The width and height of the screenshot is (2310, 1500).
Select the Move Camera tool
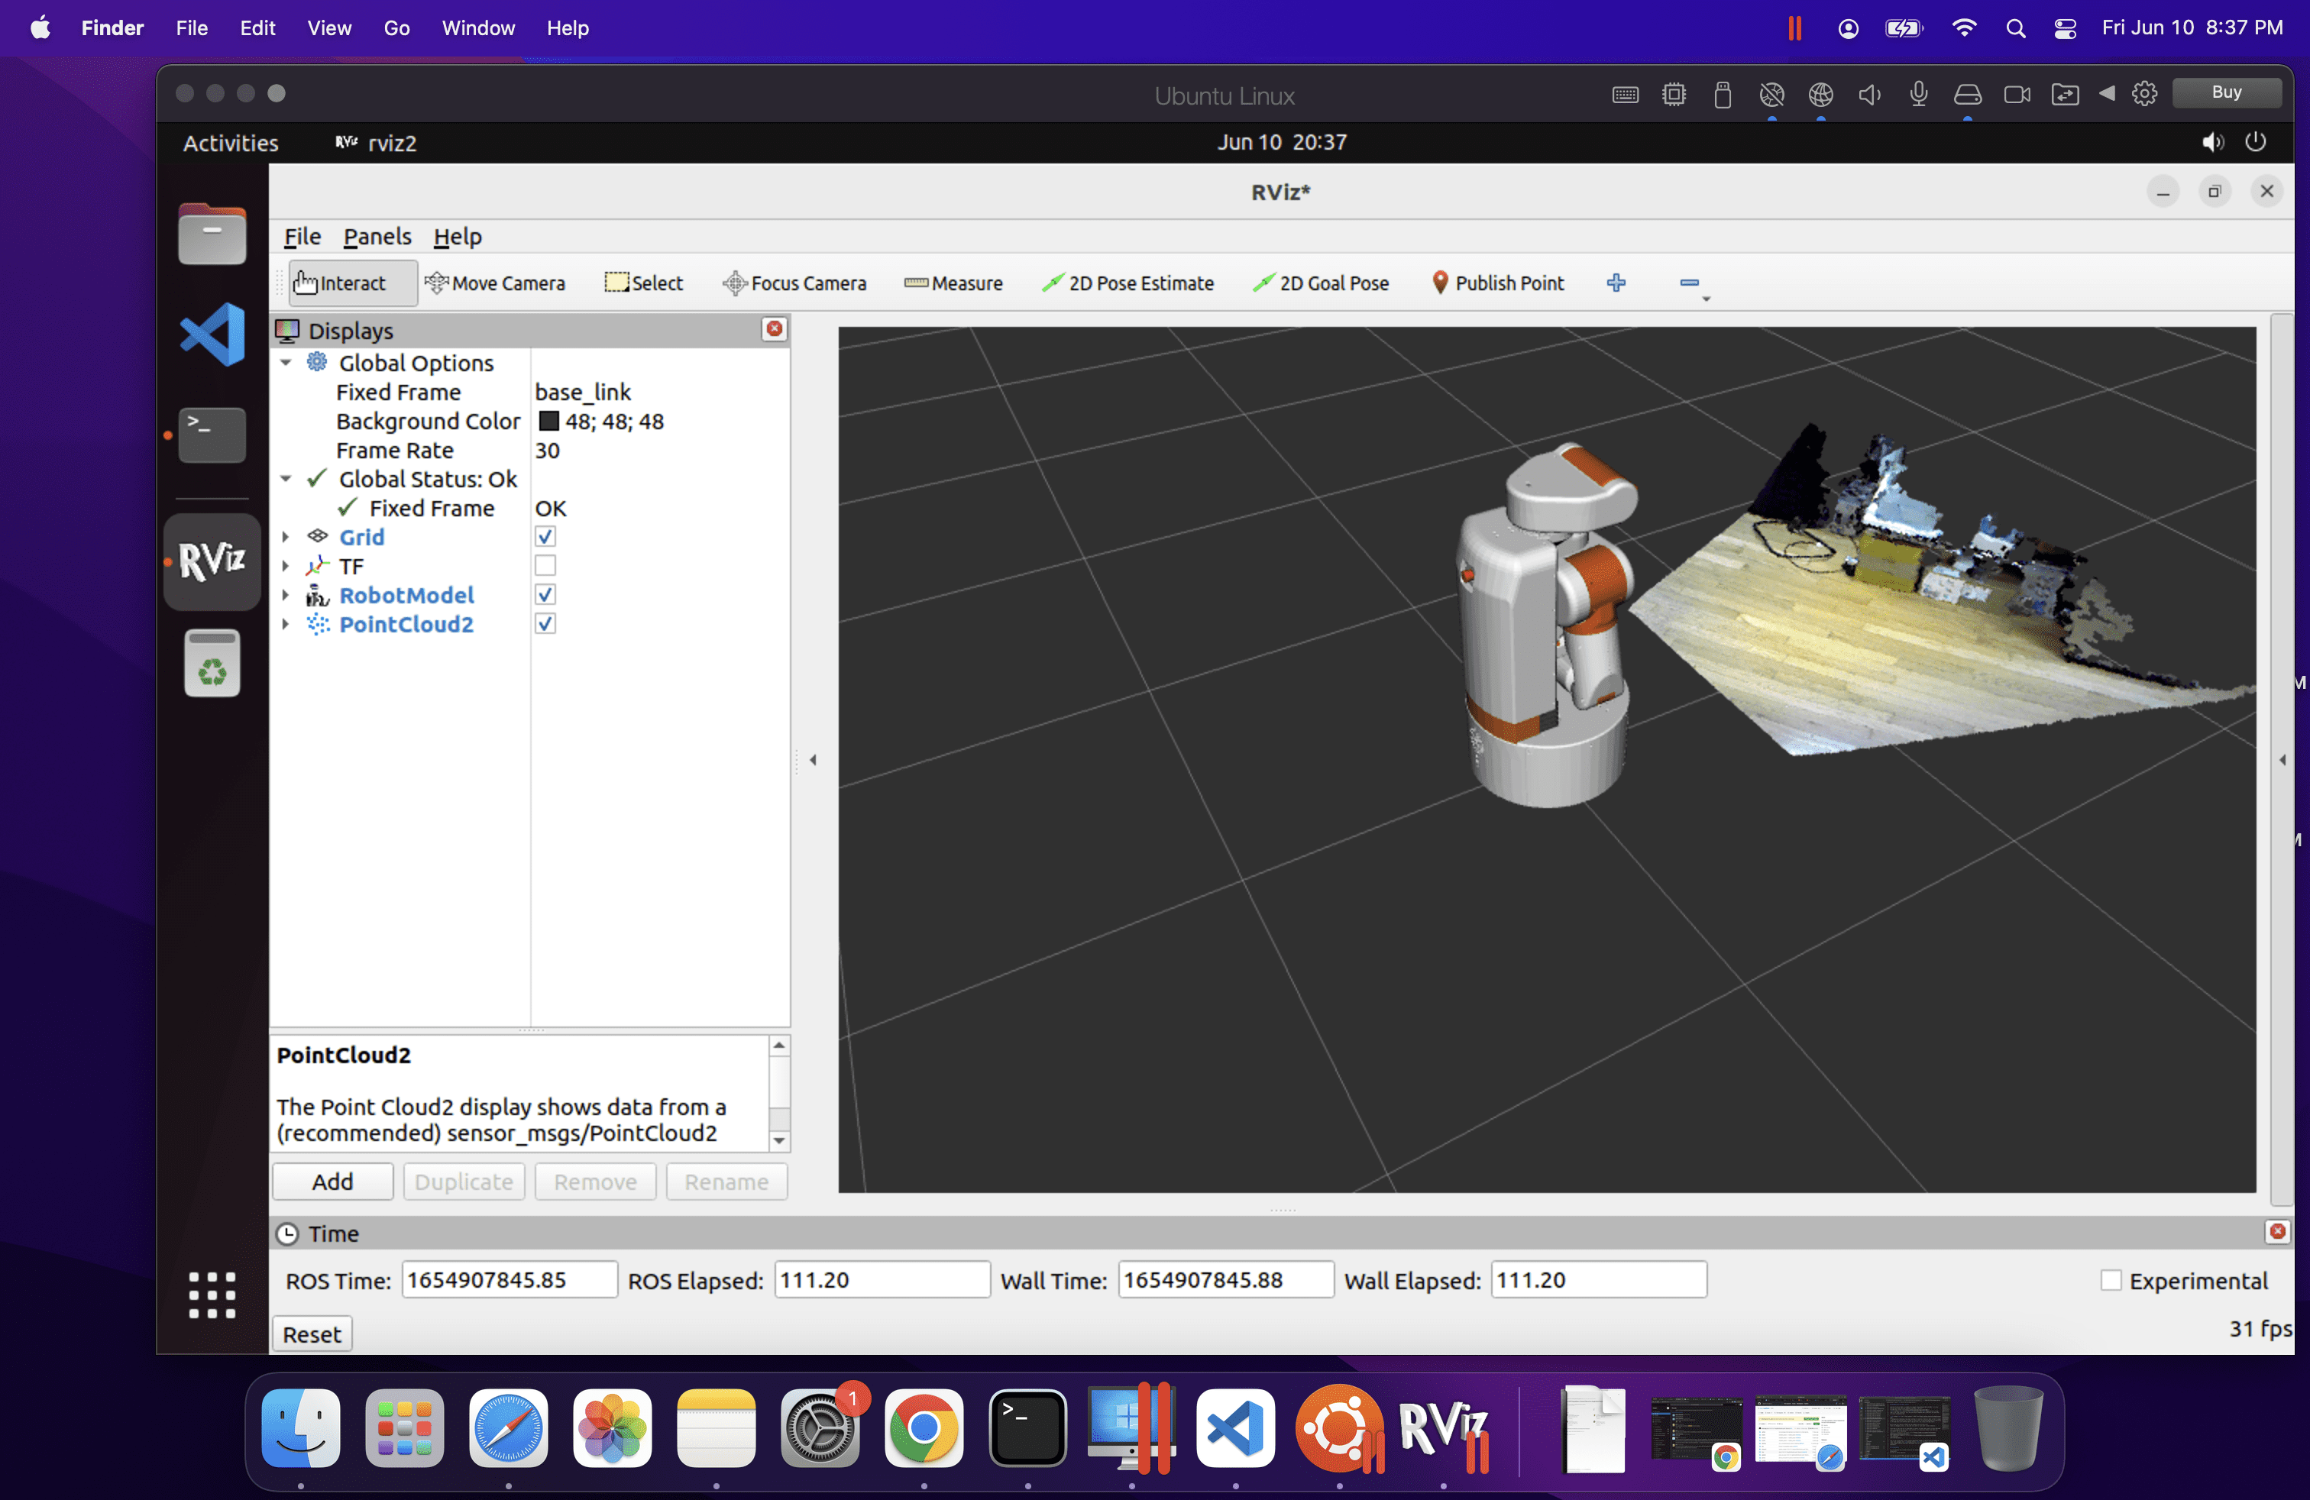pos(495,283)
